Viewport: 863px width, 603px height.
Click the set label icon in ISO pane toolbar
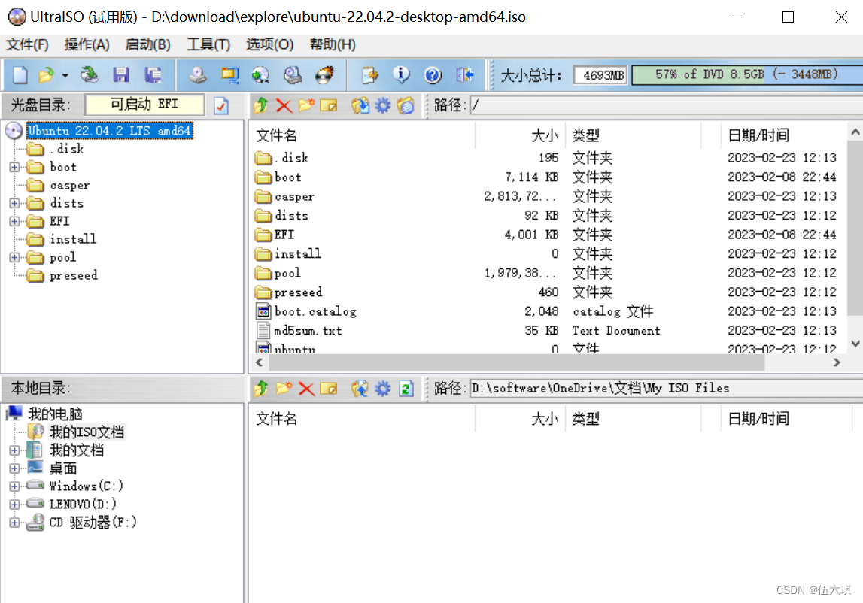click(x=406, y=105)
